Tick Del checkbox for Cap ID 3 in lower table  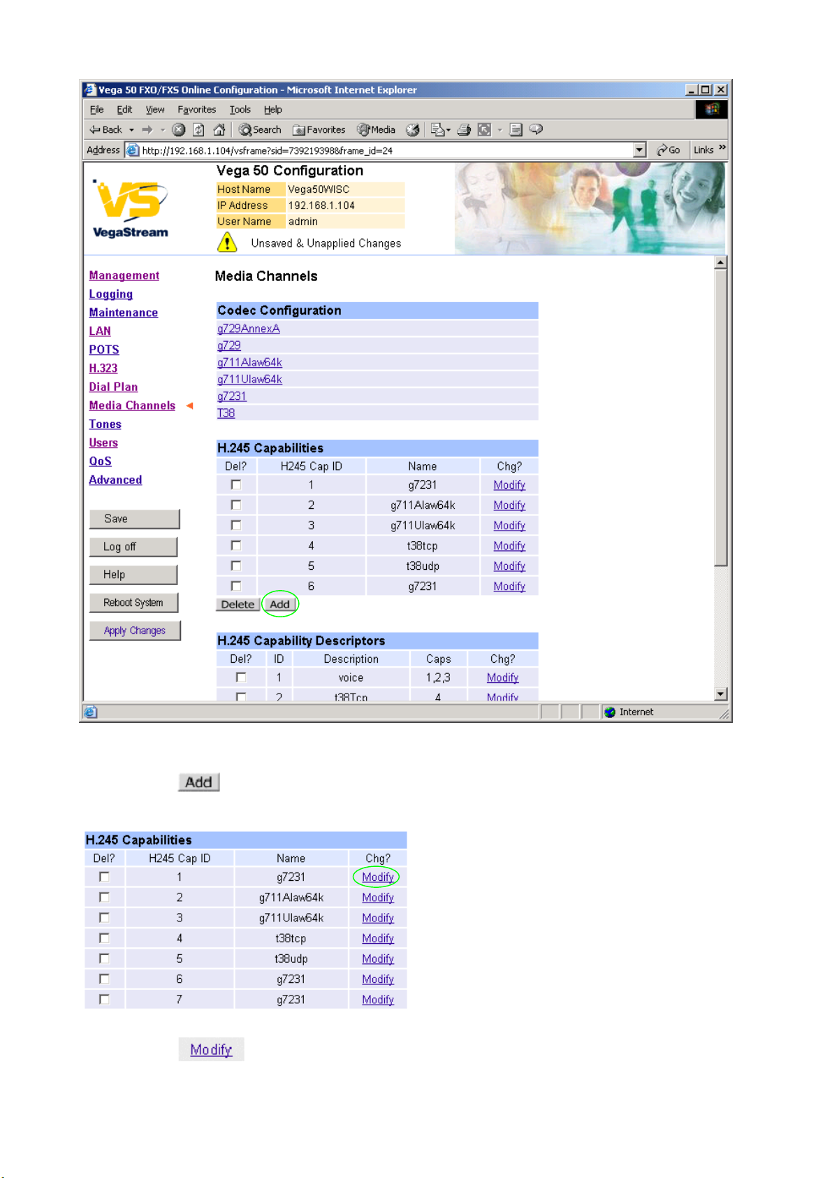coord(104,917)
